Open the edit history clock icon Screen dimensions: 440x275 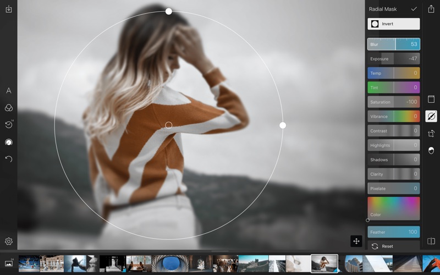[x=9, y=125]
